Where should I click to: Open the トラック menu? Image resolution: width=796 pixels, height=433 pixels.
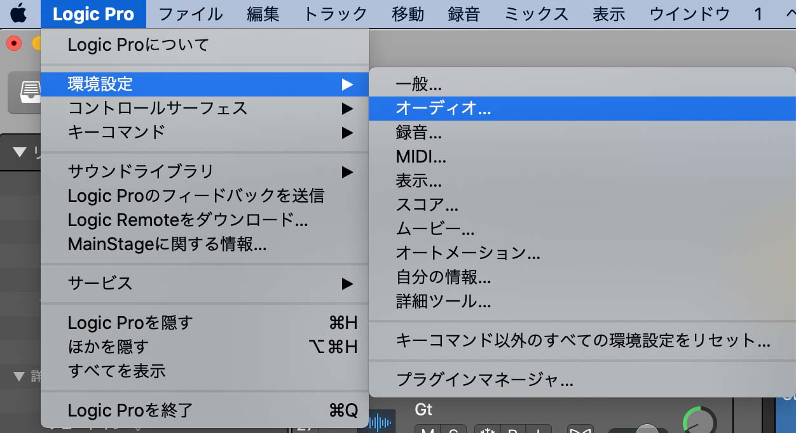(335, 13)
